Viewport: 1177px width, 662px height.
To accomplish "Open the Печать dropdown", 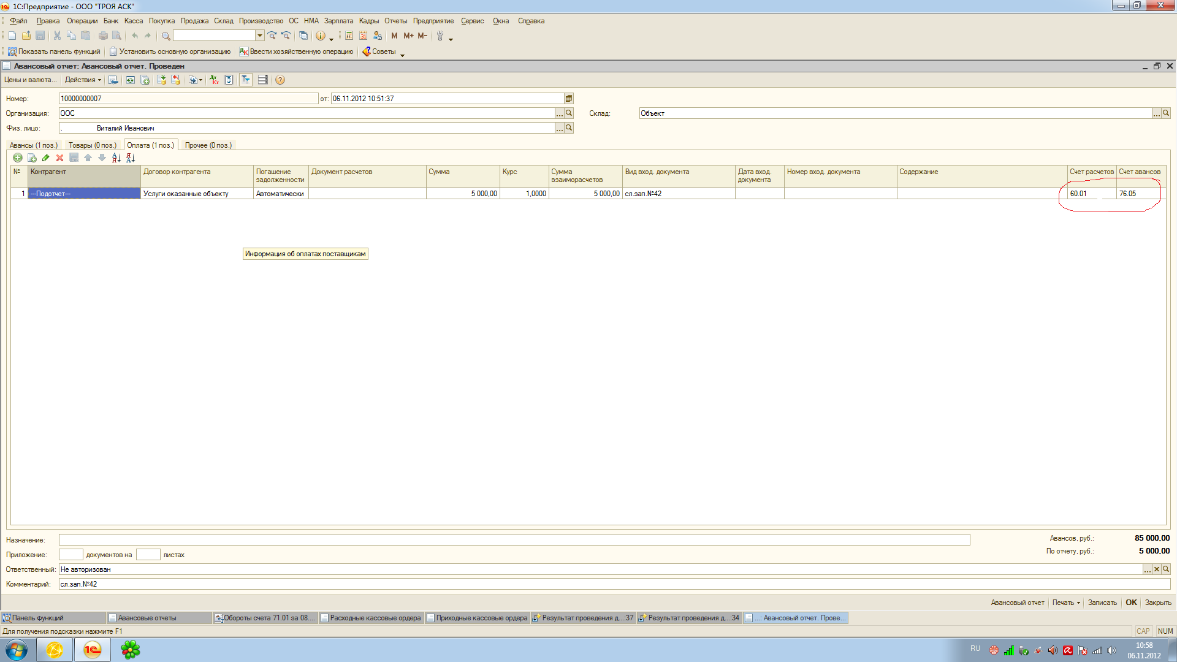I will click(1066, 603).
